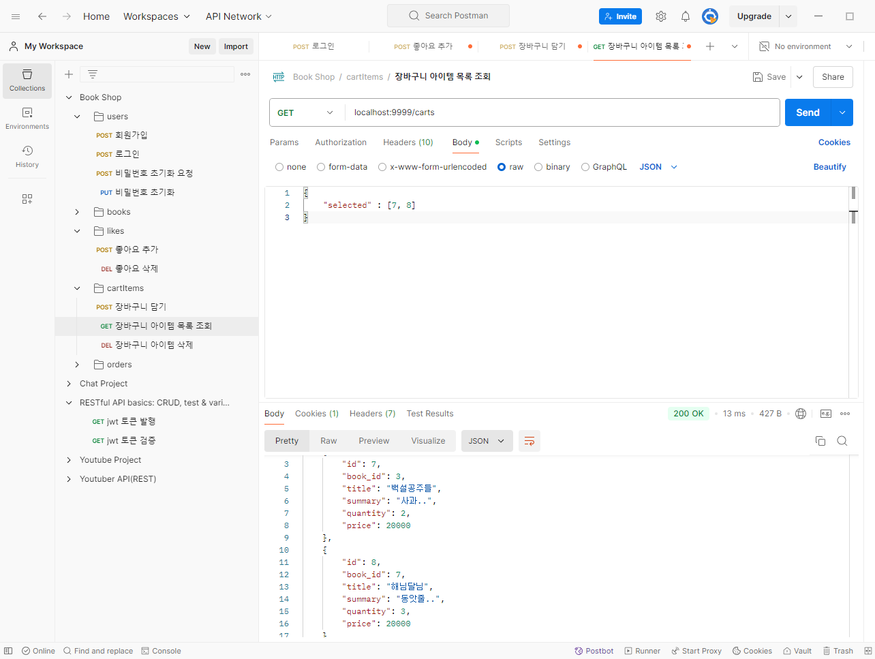Open the GET method dropdown

coord(307,112)
